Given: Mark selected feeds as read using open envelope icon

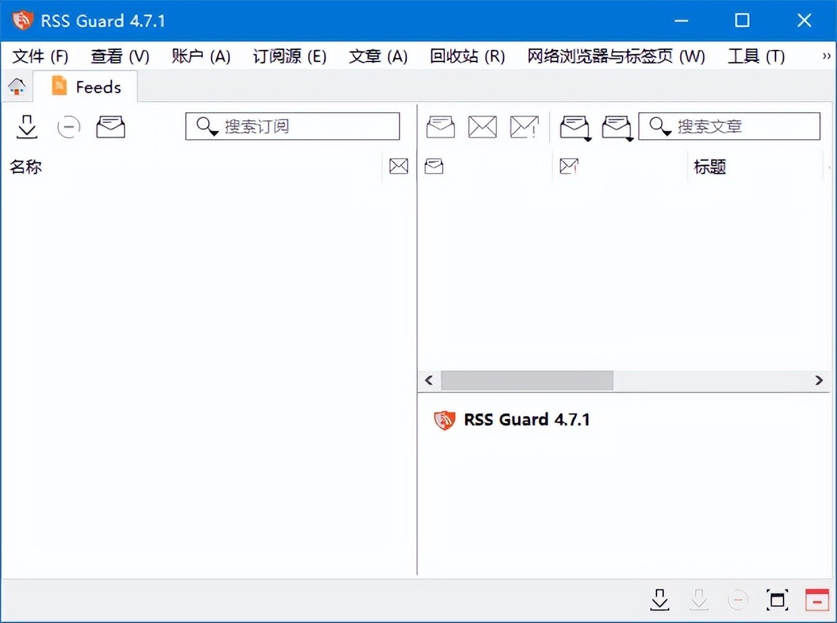Looking at the screenshot, I should (x=111, y=126).
